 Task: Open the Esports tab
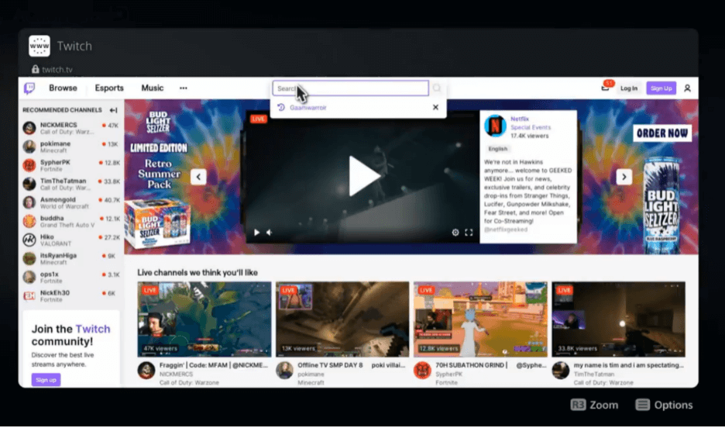[109, 88]
